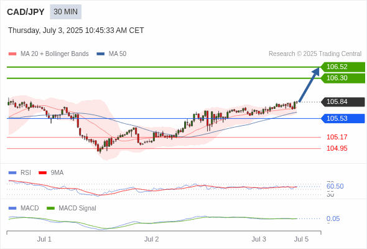Click the 105.84 current price label

343,101
